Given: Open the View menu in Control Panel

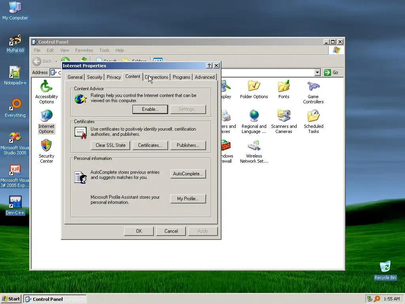Looking at the screenshot, I should [x=64, y=50].
